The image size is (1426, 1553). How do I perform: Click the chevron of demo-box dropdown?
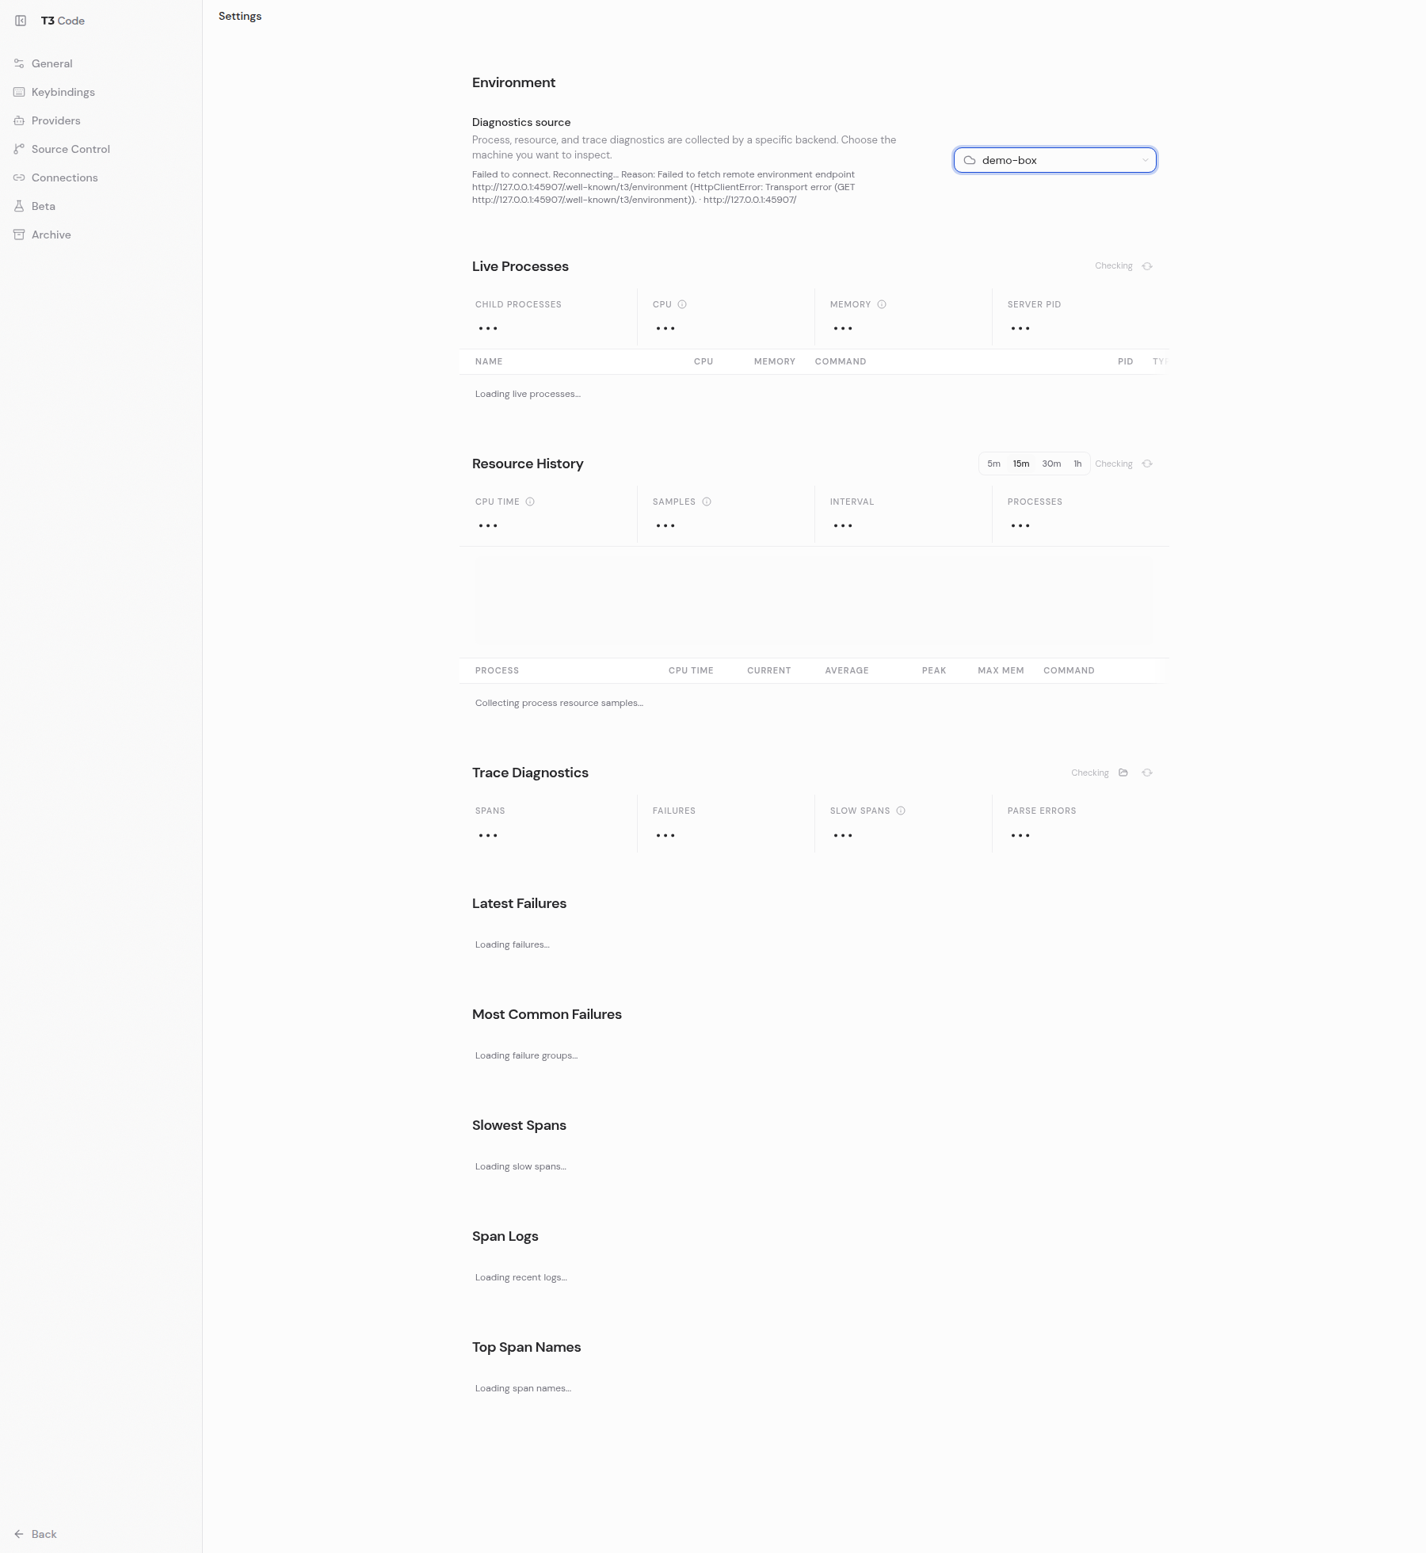1145,160
